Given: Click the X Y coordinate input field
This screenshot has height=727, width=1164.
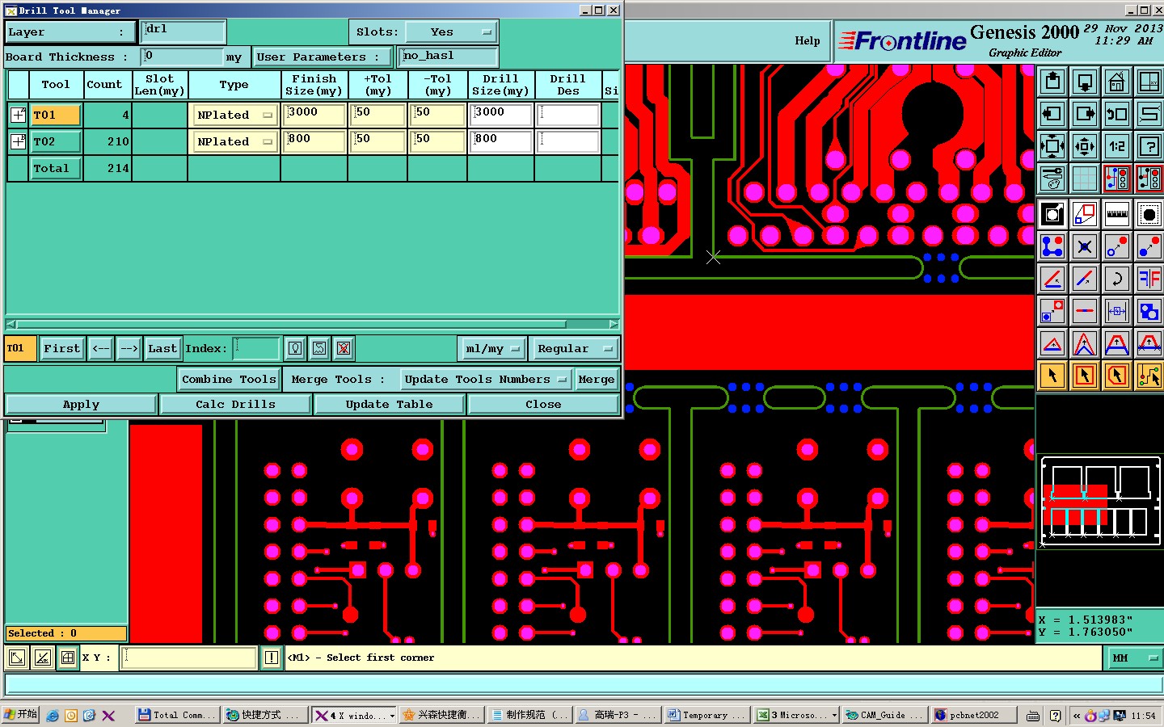Looking at the screenshot, I should pos(189,658).
